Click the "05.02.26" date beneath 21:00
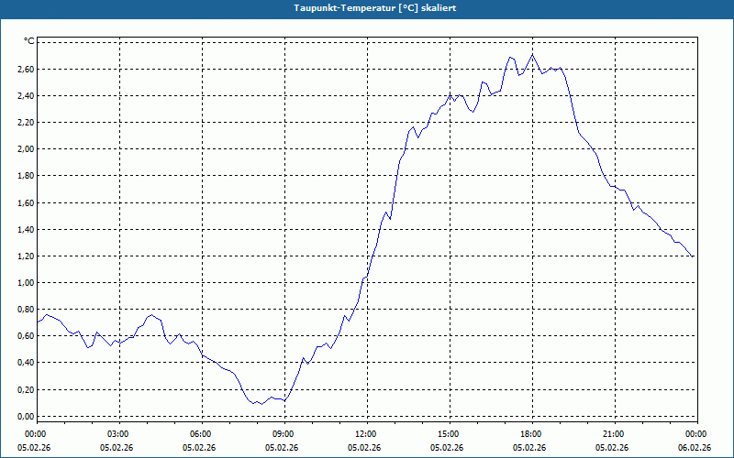Screen dimensions: 734x458 612,448
